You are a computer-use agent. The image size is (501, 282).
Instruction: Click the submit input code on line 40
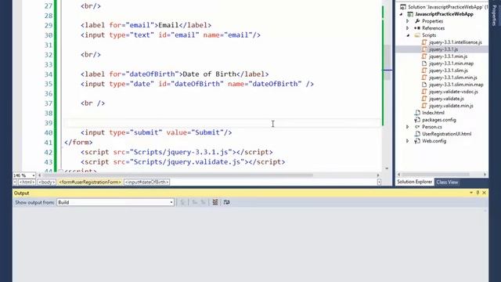click(157, 132)
